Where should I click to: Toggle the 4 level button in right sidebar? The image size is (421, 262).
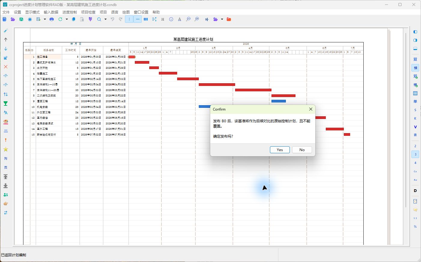point(415,163)
